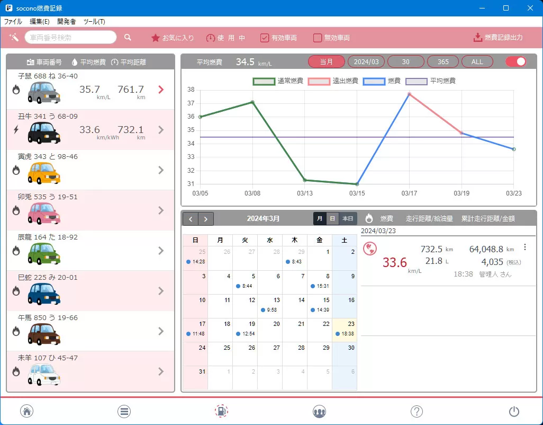Screen dimensions: 543x425
Task: Go to the previous calendar month
Action: point(191,219)
